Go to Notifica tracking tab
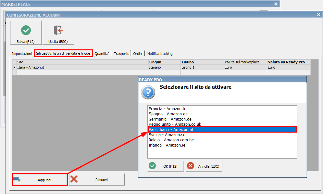 coord(160,54)
